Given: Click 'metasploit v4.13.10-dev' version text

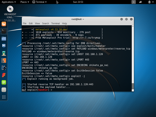Looking at the screenshot, I should click(51, 30).
